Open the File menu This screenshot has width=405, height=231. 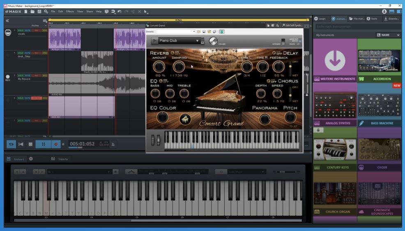pyautogui.click(x=53, y=11)
